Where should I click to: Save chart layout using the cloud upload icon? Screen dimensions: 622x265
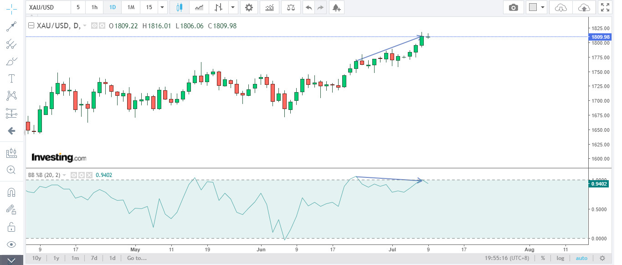click(x=583, y=7)
